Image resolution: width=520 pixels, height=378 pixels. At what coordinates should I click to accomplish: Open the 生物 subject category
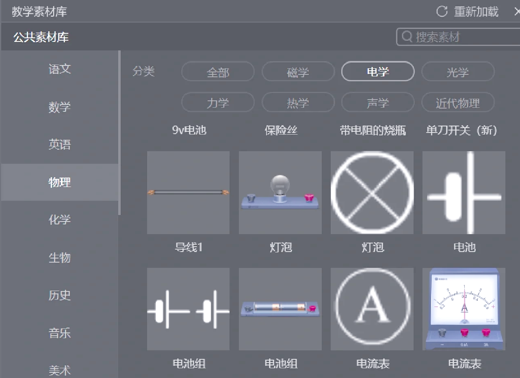60,258
